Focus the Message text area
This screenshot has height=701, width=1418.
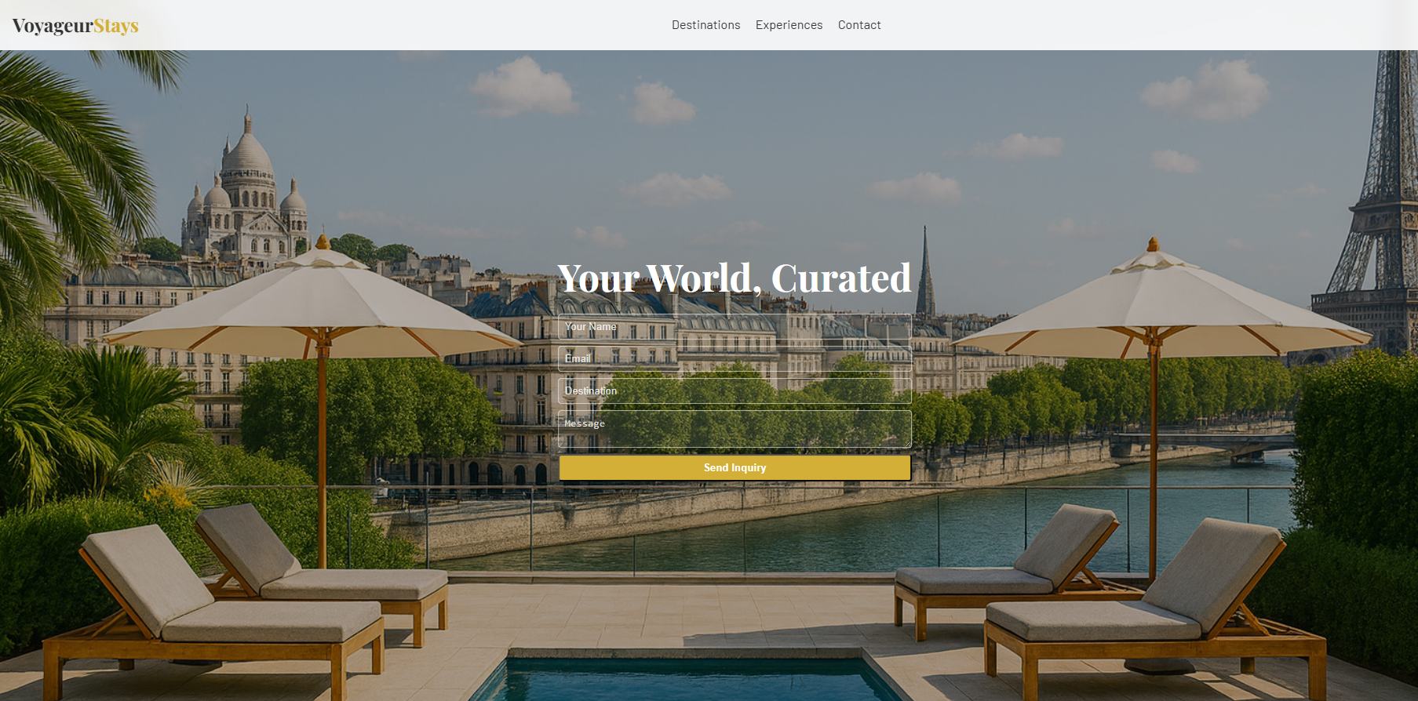tap(735, 429)
